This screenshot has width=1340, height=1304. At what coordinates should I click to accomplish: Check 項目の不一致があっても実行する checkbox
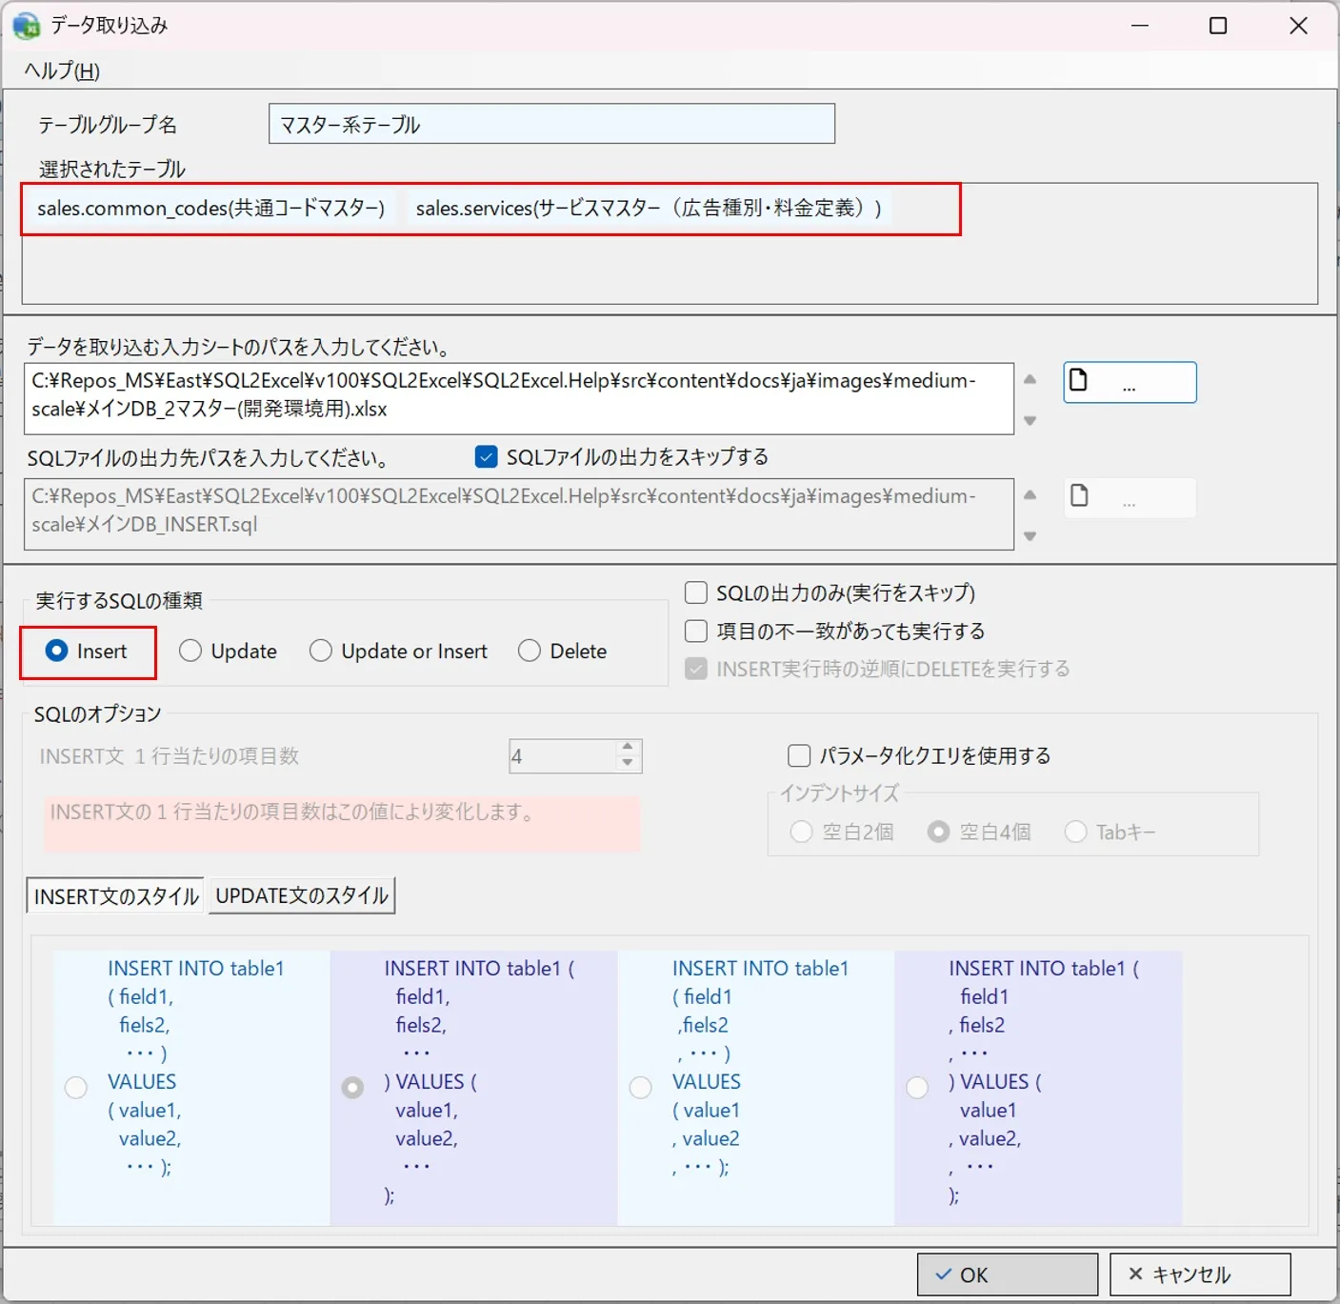tap(696, 632)
